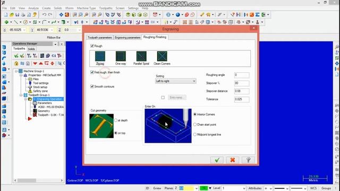Open the Create Line tool dropdown arrow
This screenshot has height=191, width=340.
pyautogui.click(x=20, y=22)
